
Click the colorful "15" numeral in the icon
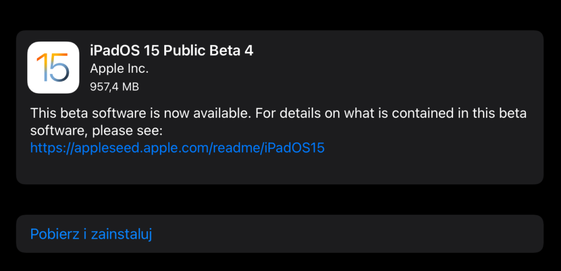click(53, 68)
